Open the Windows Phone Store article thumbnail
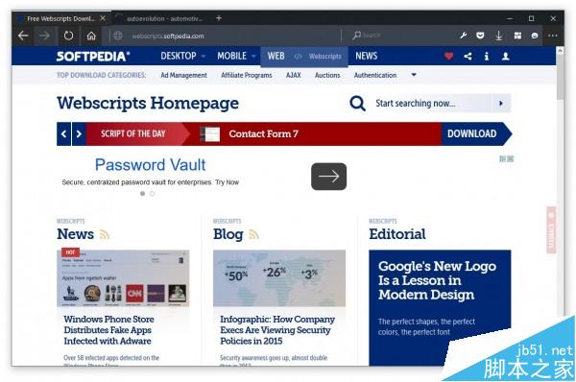The width and height of the screenshot is (576, 382). coord(123,278)
